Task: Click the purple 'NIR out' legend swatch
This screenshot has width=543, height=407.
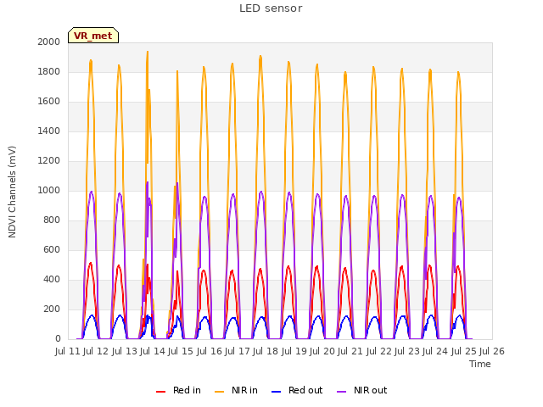Action: [341, 392]
